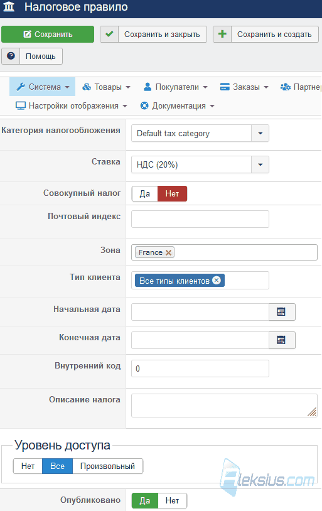Screen dimensions: 322x511
Task: Set Уровень доступа to Нет
Action: [x=28, y=466]
